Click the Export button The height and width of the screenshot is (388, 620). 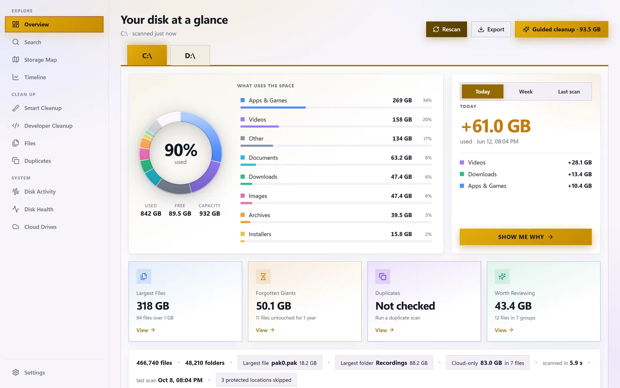click(491, 29)
